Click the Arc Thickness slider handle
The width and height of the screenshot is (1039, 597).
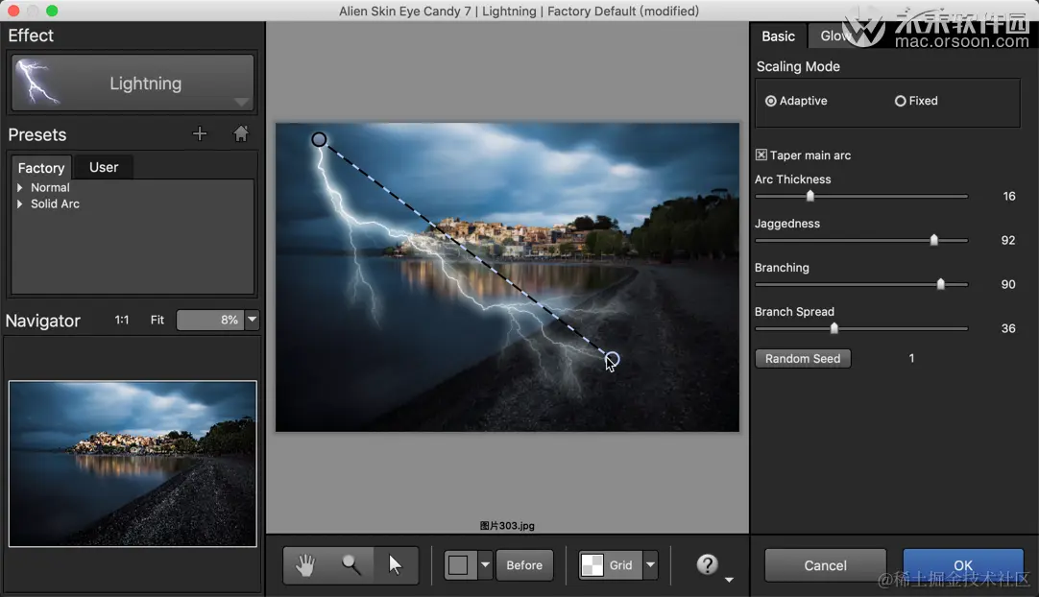[809, 196]
